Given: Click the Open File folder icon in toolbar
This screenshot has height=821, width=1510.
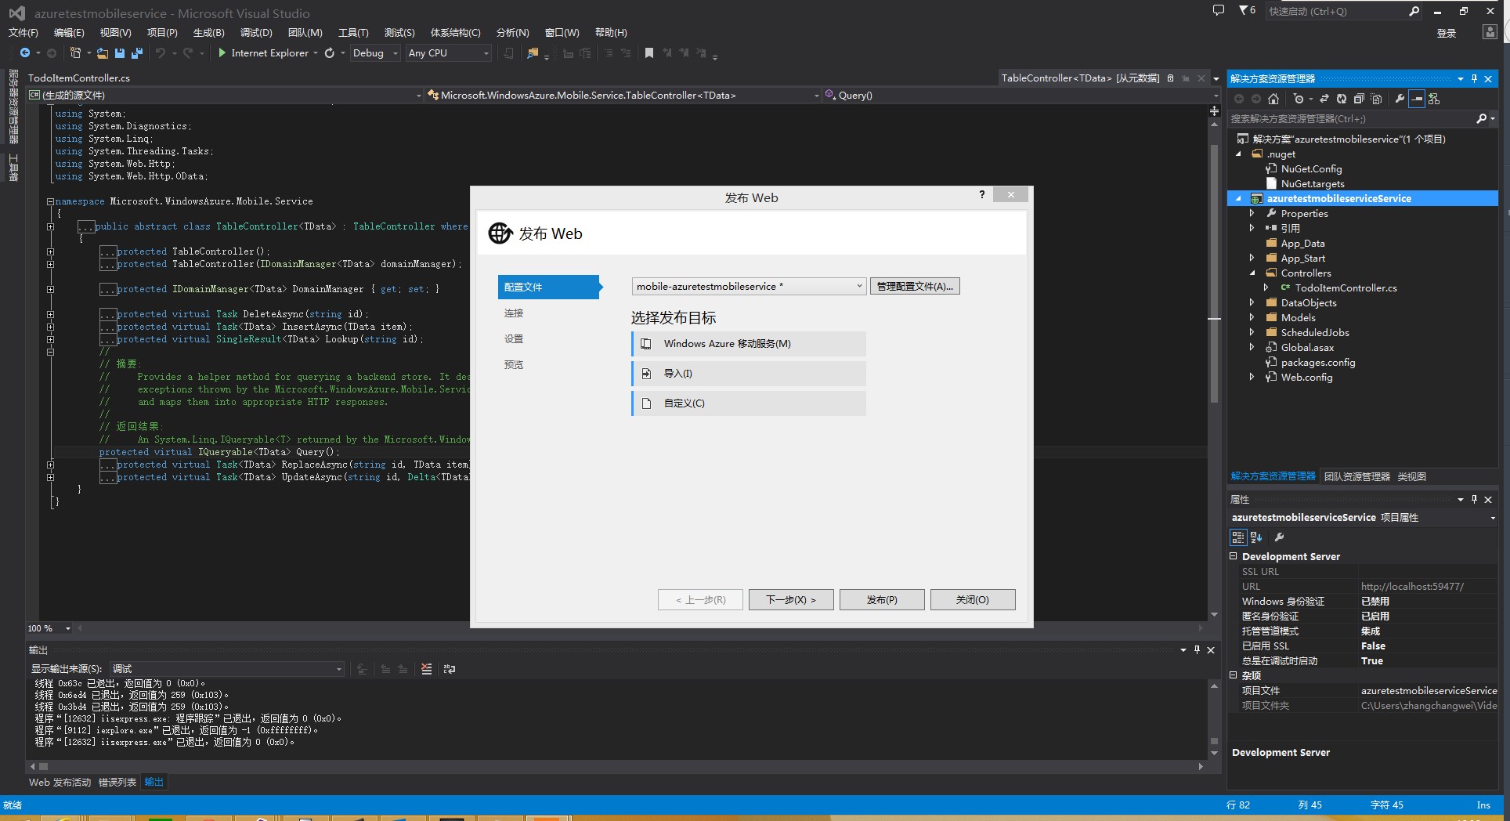Looking at the screenshot, I should pos(103,52).
